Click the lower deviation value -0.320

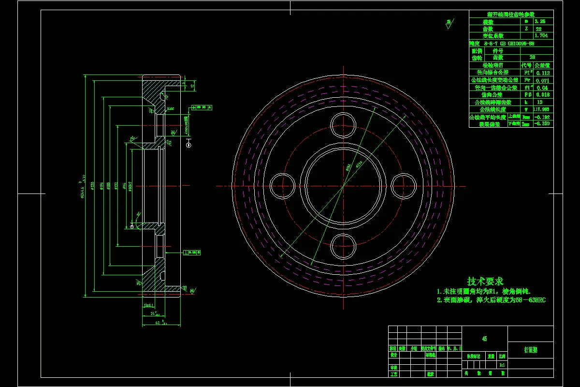543,123
